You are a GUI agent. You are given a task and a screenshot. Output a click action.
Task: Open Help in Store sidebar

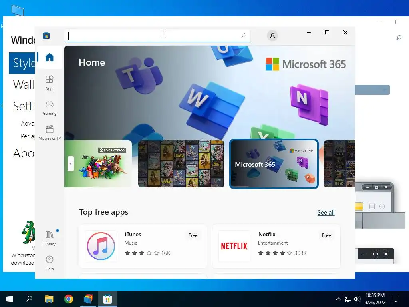click(49, 263)
